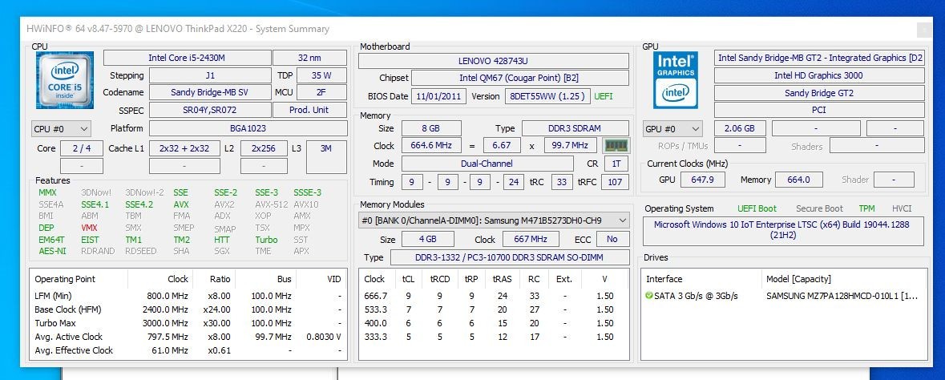The image size is (945, 380).
Task: Click the DDR3-1332 / PC3-10700 type field
Action: pos(510,257)
